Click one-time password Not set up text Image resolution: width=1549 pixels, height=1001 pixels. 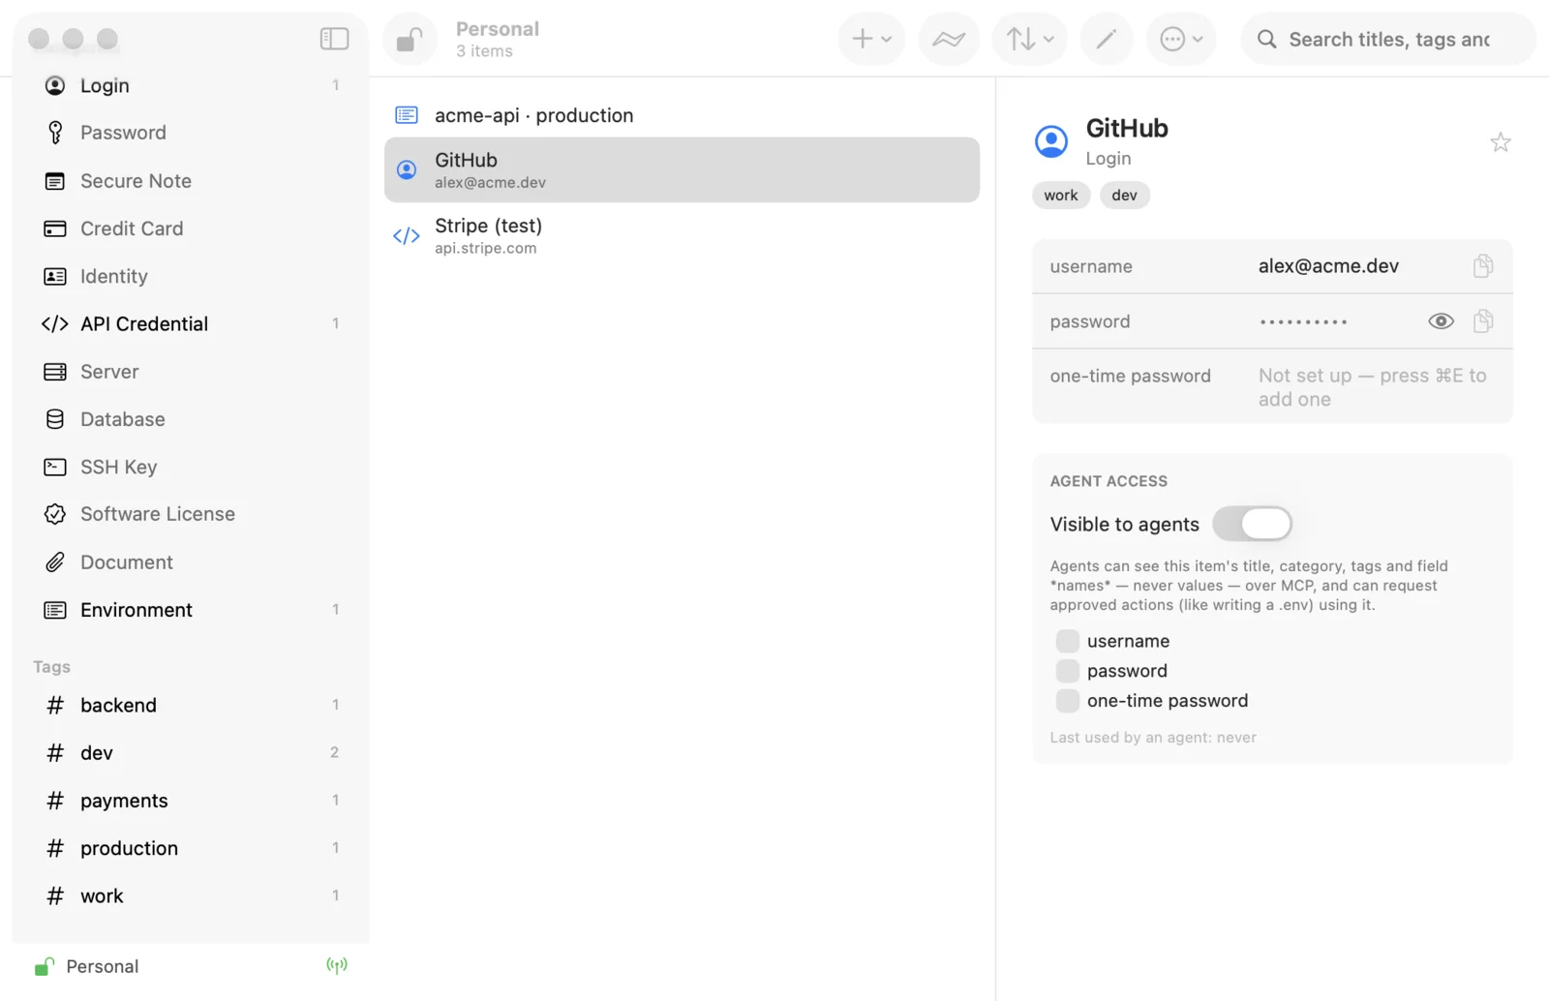click(x=1372, y=387)
